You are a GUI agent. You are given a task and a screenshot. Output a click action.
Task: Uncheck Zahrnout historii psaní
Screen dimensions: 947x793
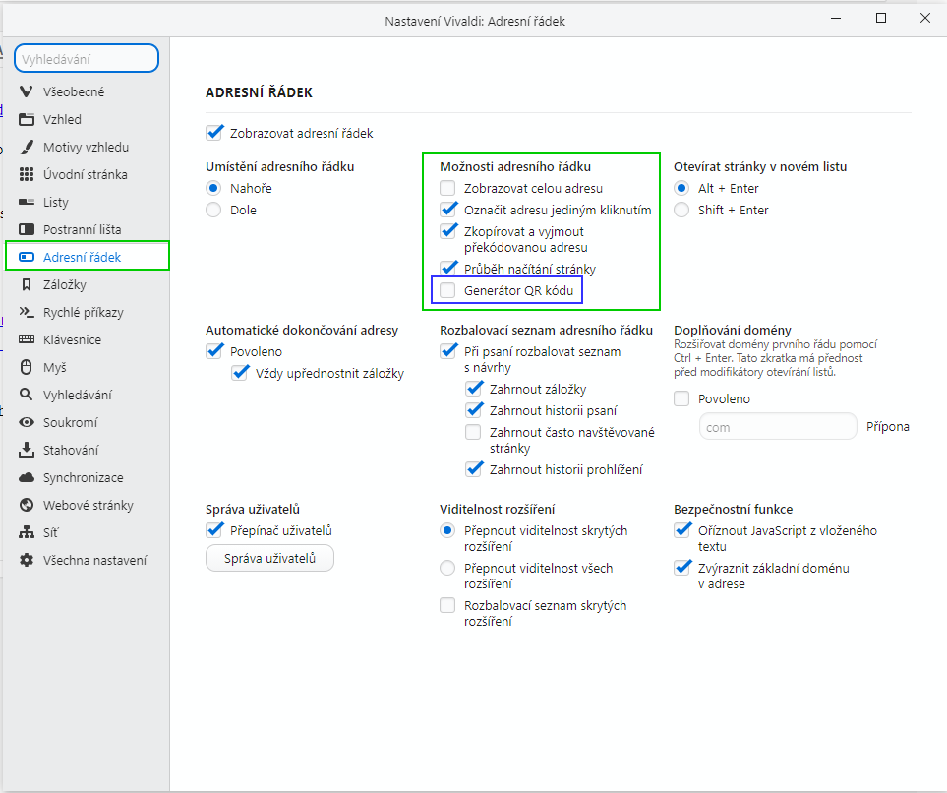(x=474, y=410)
